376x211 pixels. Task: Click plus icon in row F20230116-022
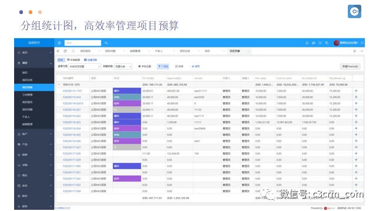tap(356, 116)
